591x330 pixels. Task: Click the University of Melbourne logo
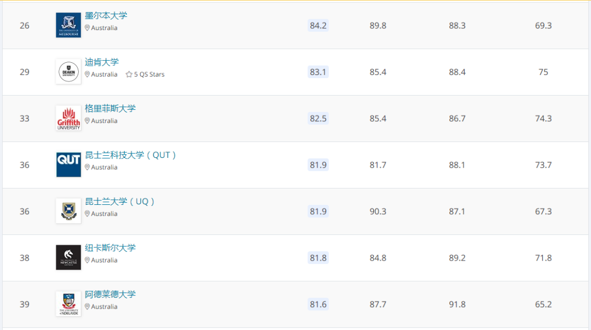68,25
